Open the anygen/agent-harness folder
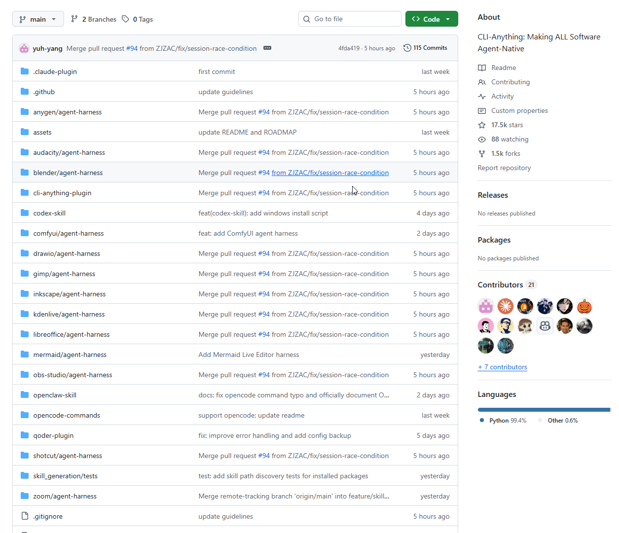619x533 pixels. click(68, 112)
